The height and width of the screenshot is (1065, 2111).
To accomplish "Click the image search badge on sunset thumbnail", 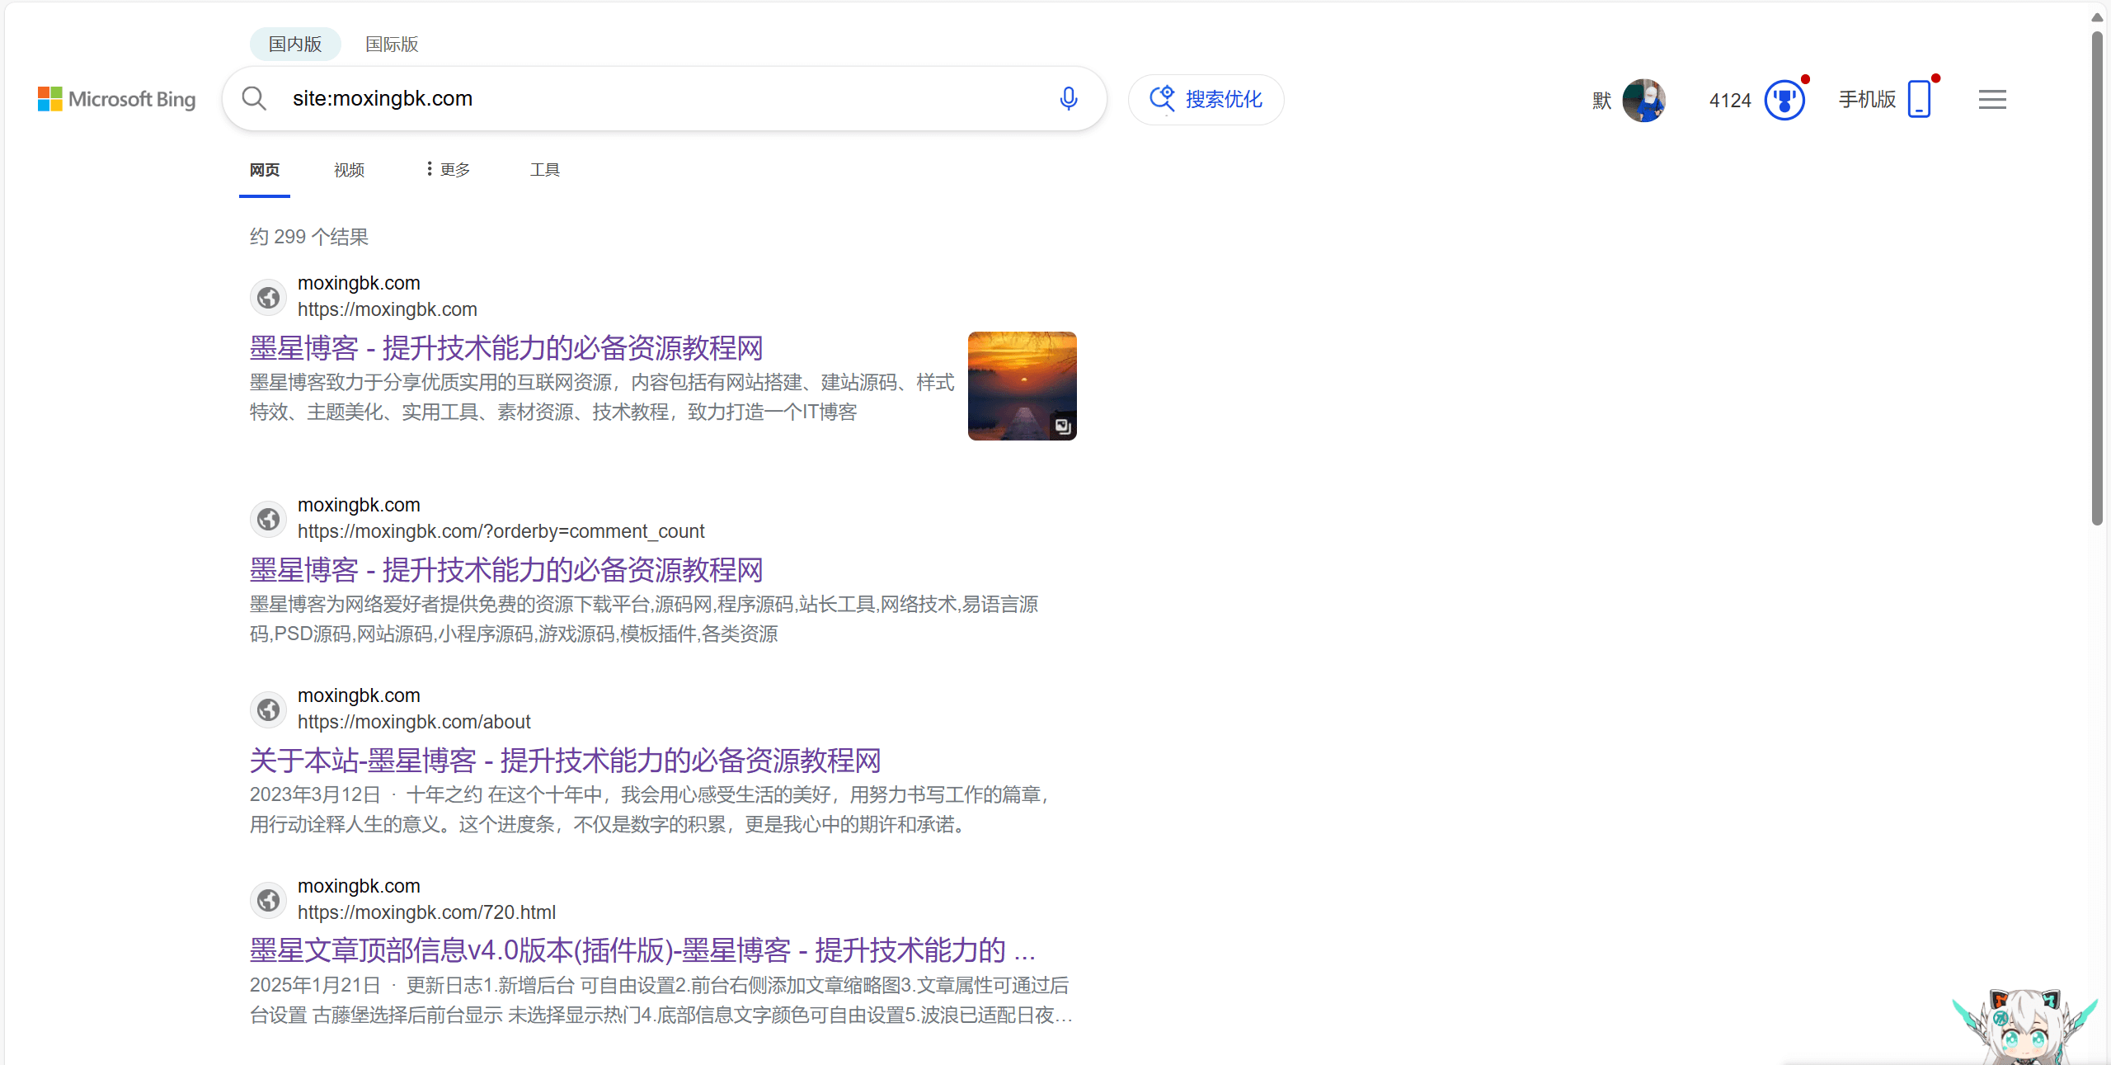I will [x=1063, y=426].
